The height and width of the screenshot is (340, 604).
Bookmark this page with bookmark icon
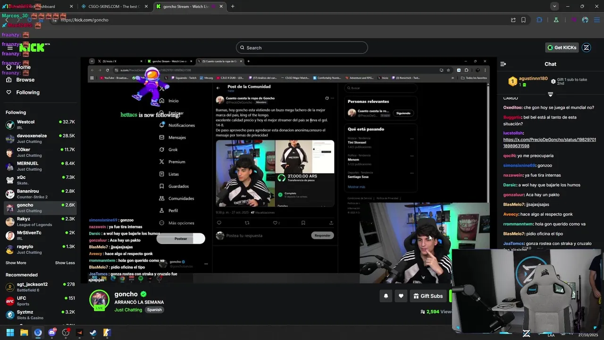tap(523, 20)
